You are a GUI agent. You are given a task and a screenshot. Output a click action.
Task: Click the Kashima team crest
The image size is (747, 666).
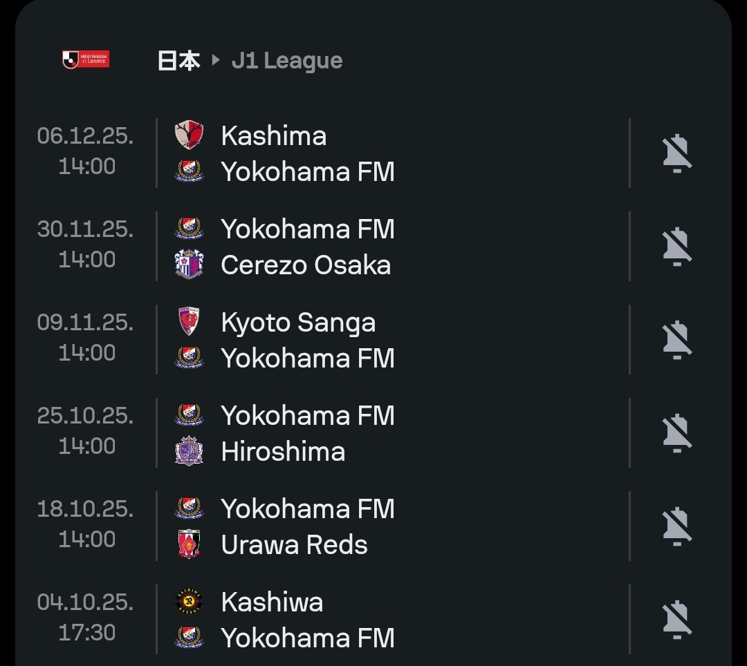(x=189, y=135)
